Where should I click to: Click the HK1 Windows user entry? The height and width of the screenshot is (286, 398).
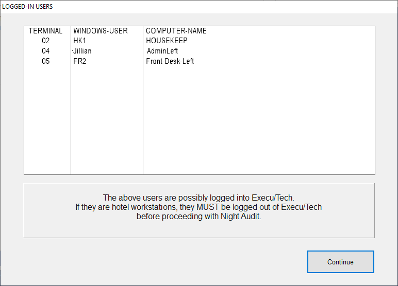79,41
